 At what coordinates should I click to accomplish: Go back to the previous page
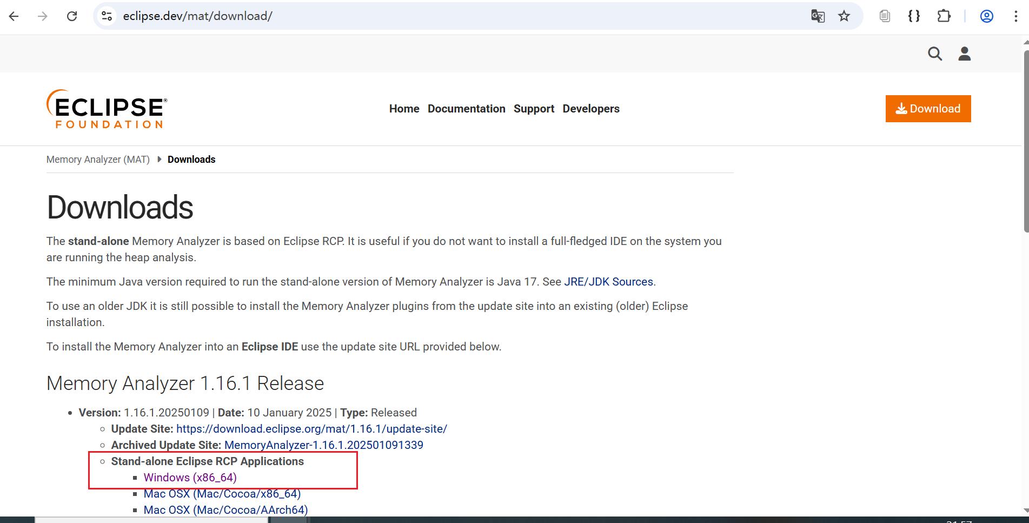click(14, 16)
